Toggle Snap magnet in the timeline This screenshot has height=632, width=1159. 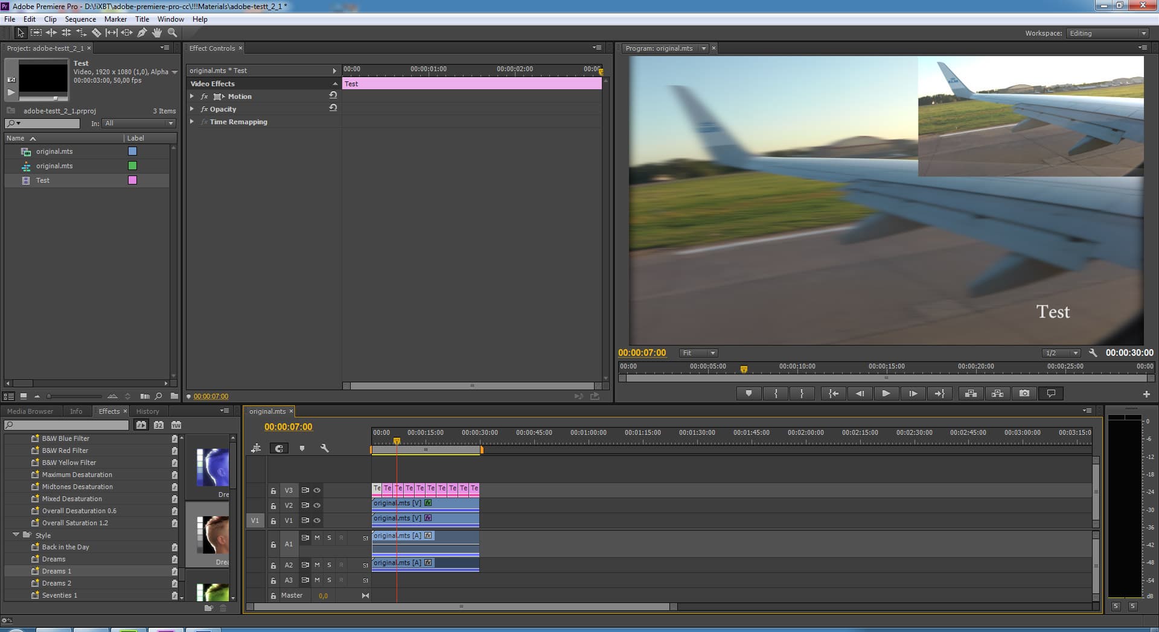[279, 448]
